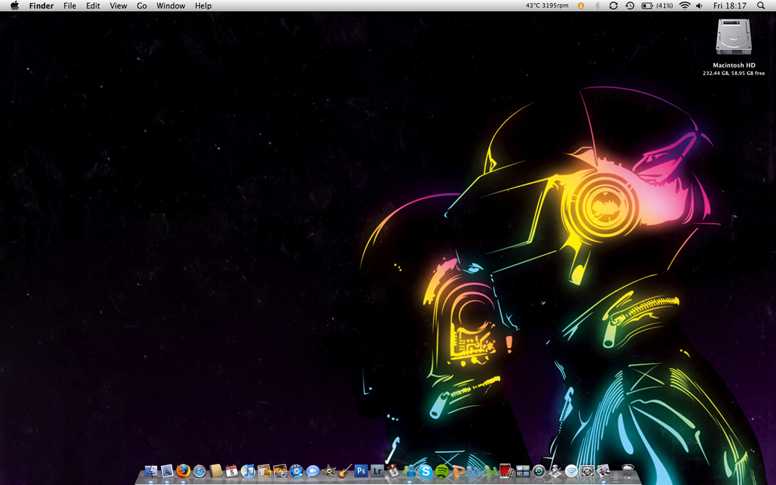Open the Go menu
Viewport: 776px width, 485px height.
[x=141, y=6]
